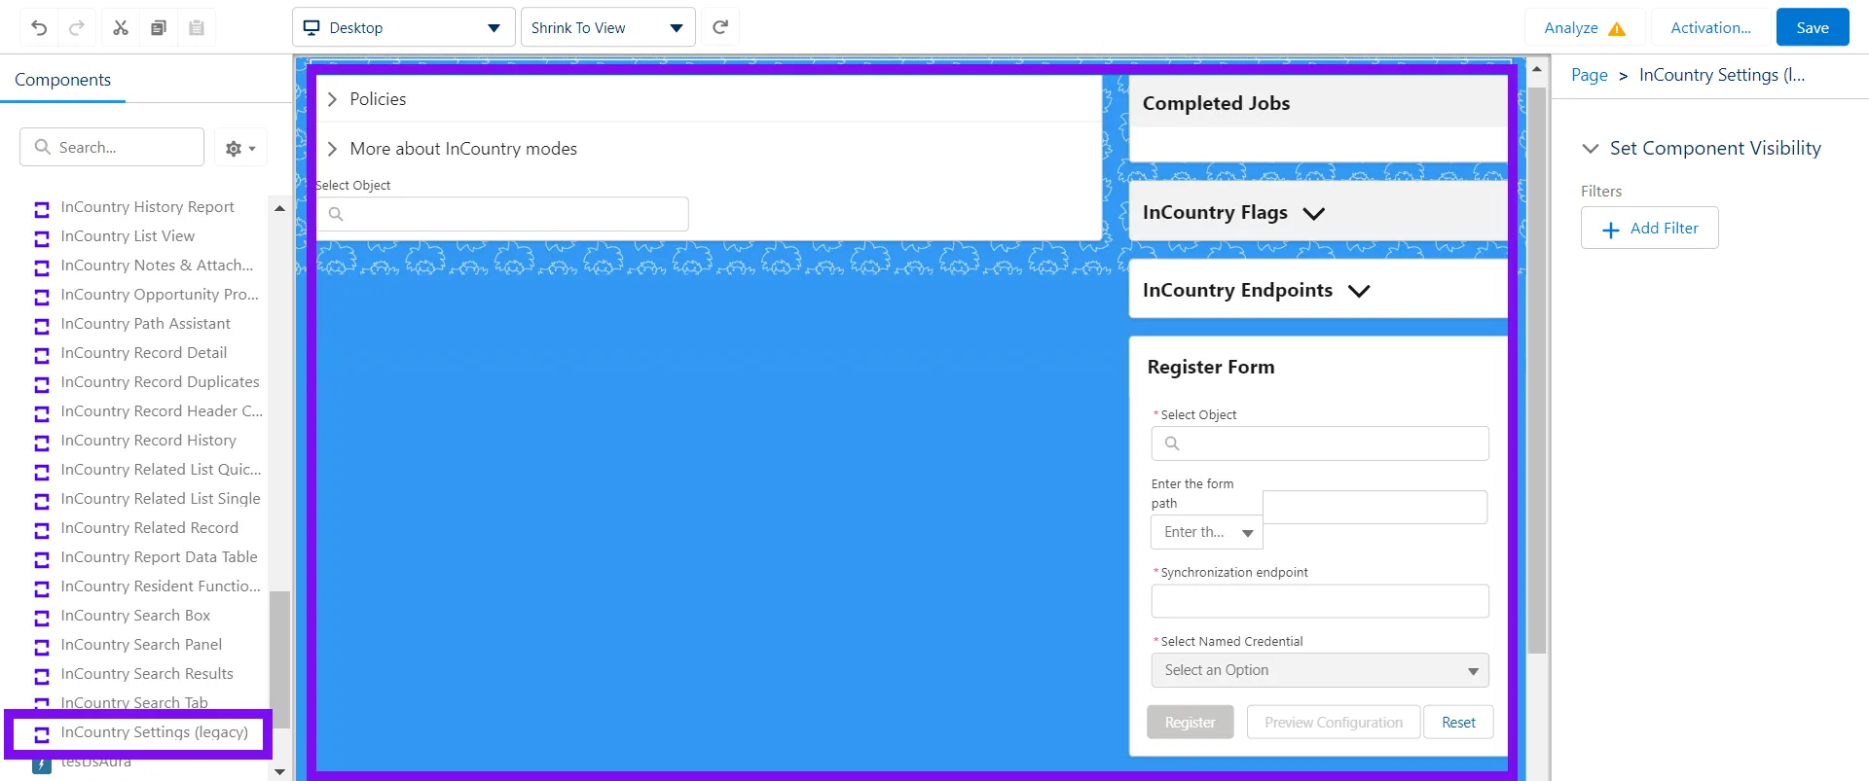Click the Preview Configuration button

tap(1334, 723)
